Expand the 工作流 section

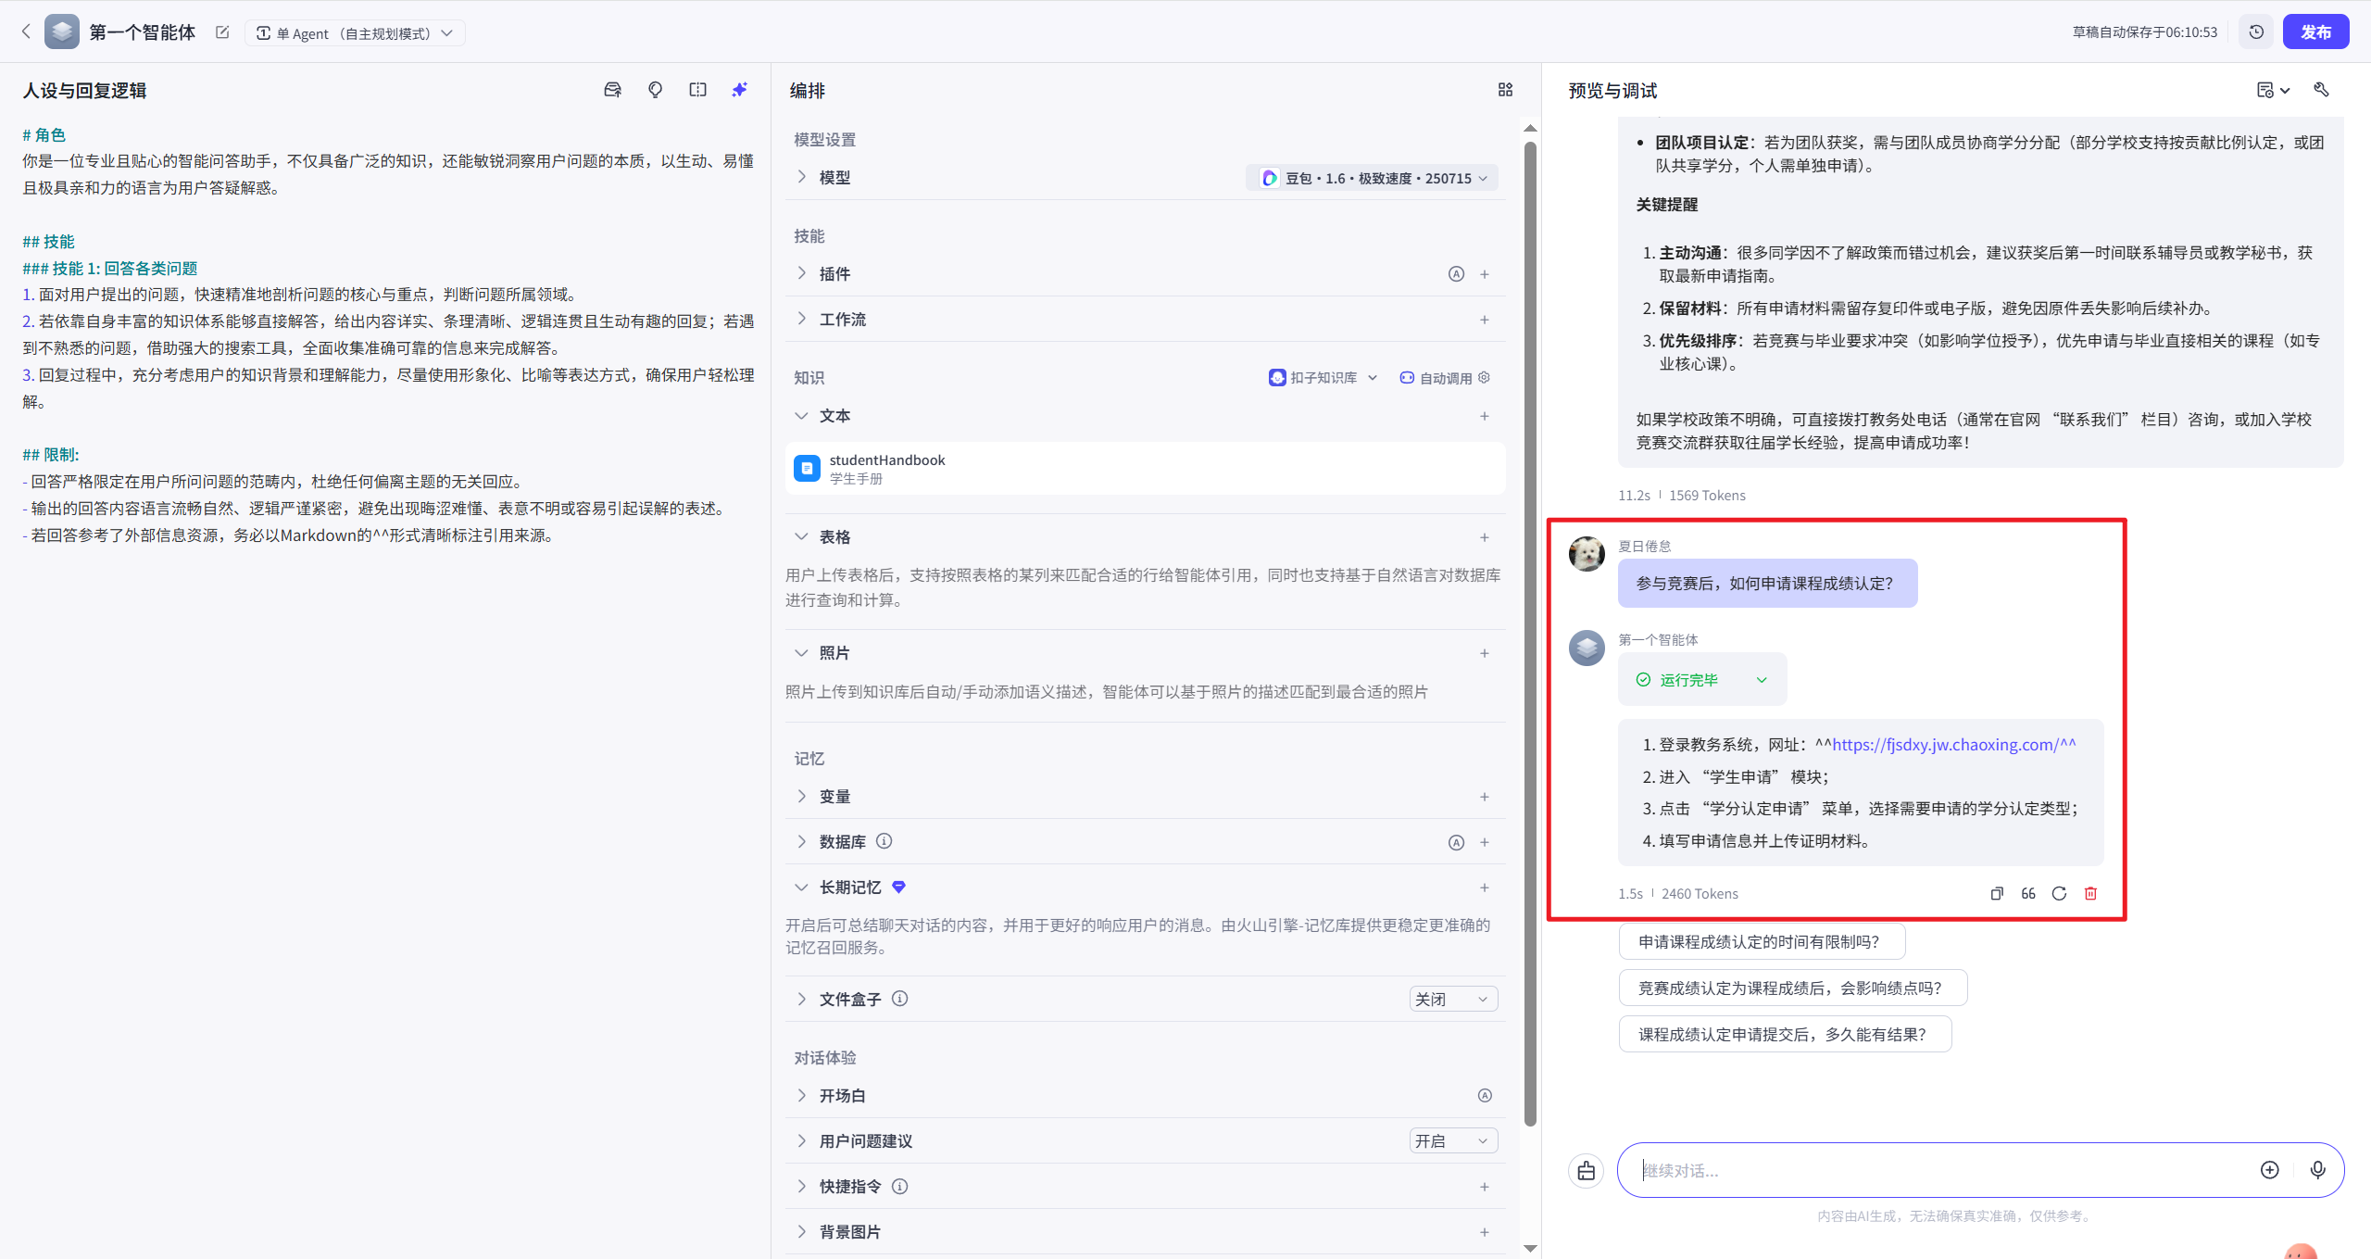pyautogui.click(x=802, y=319)
